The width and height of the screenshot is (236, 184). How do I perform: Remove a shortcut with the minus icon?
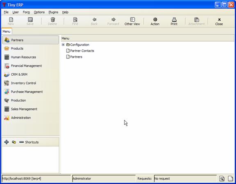pos(21,142)
